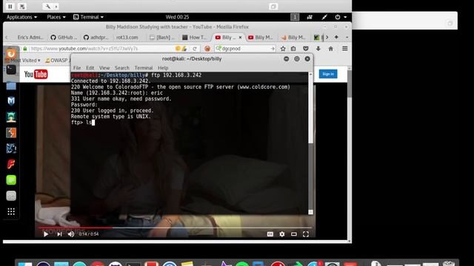Open the Files folder dock icon
Screen dimensions: 474x266
pos(11,86)
